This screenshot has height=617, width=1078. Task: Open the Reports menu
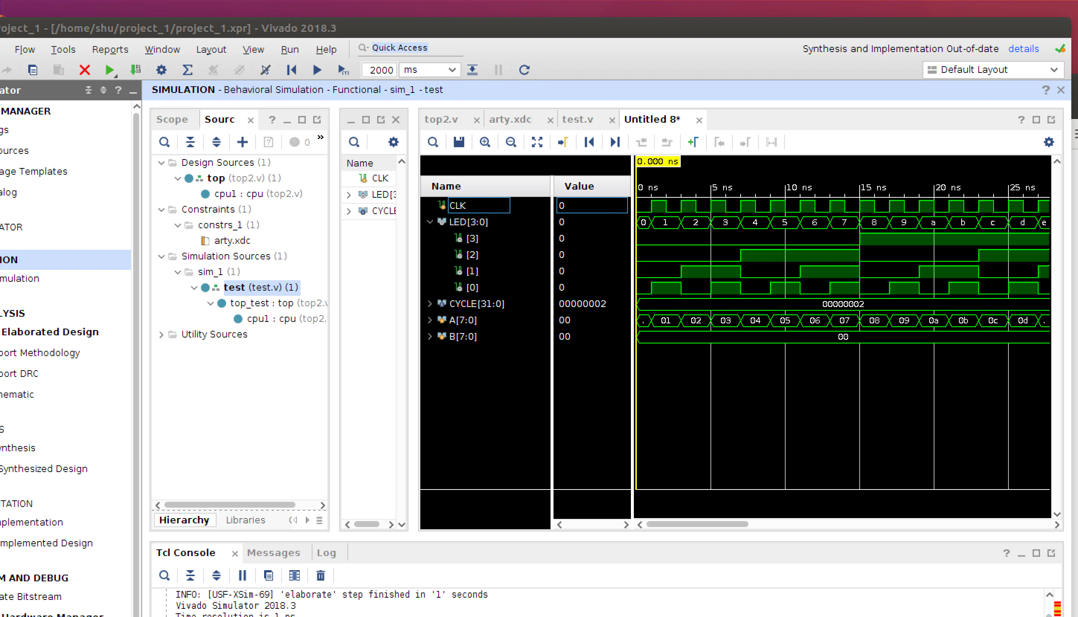[x=110, y=49]
